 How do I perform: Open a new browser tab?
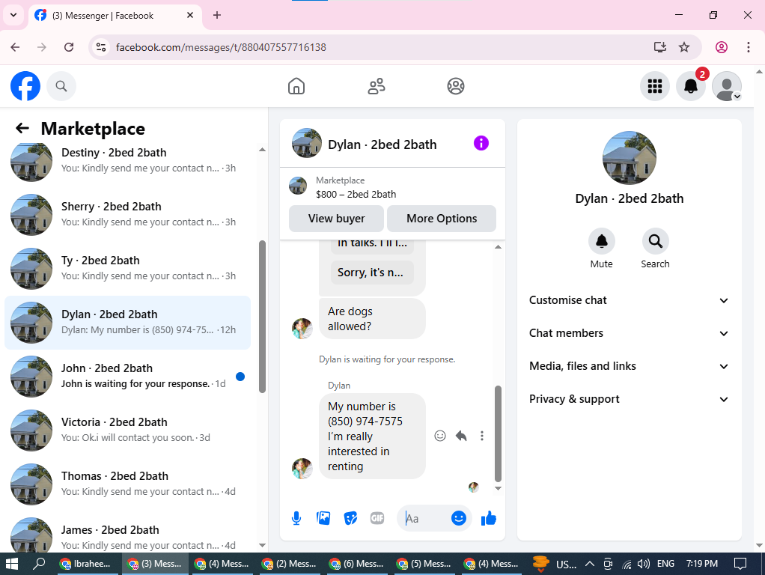tap(217, 15)
